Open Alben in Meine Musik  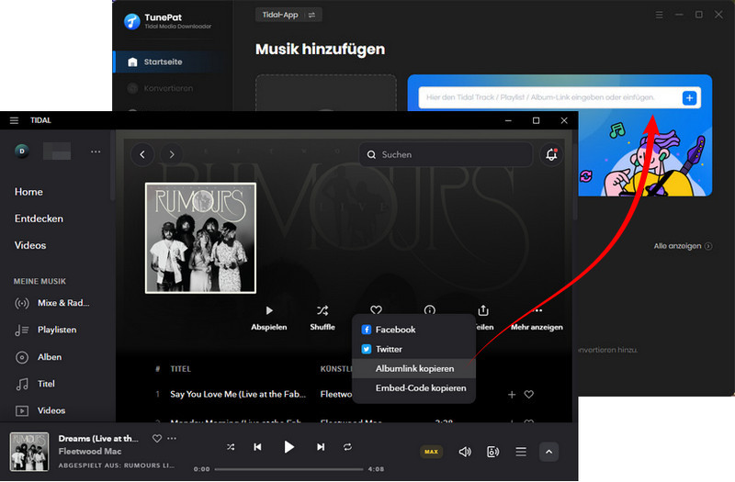tap(38, 357)
